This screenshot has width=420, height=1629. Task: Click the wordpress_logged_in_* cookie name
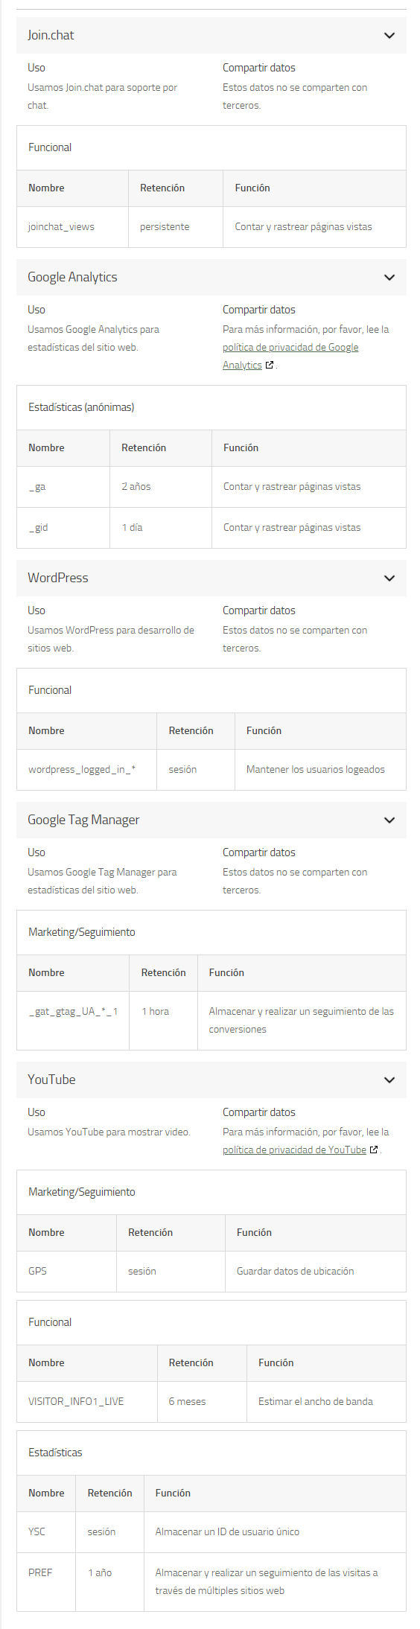[82, 770]
